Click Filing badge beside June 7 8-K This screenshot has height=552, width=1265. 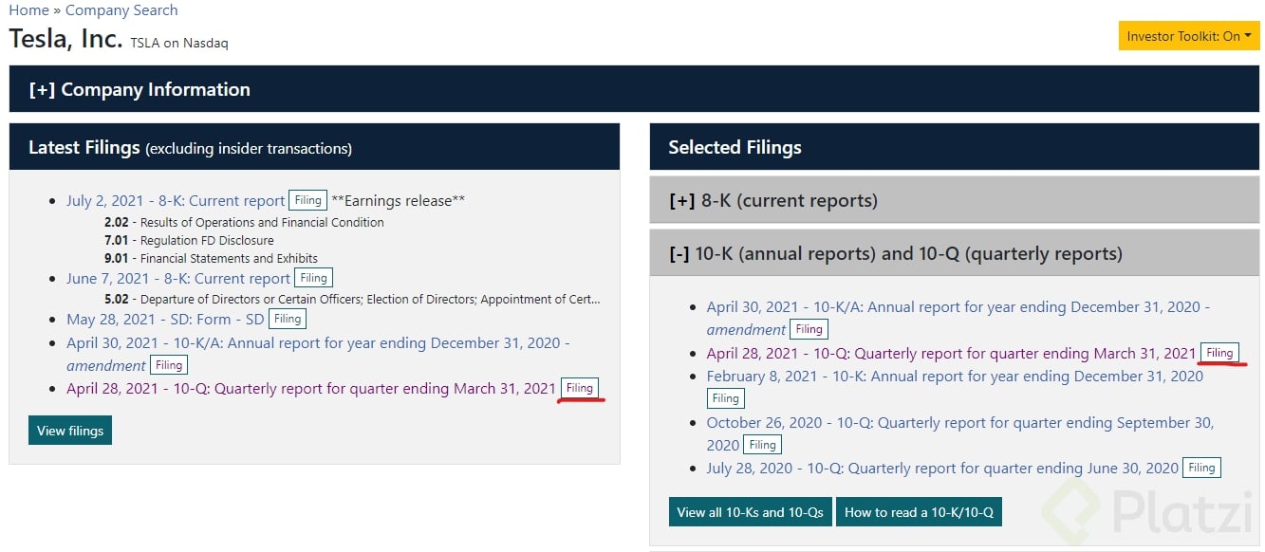pos(313,279)
